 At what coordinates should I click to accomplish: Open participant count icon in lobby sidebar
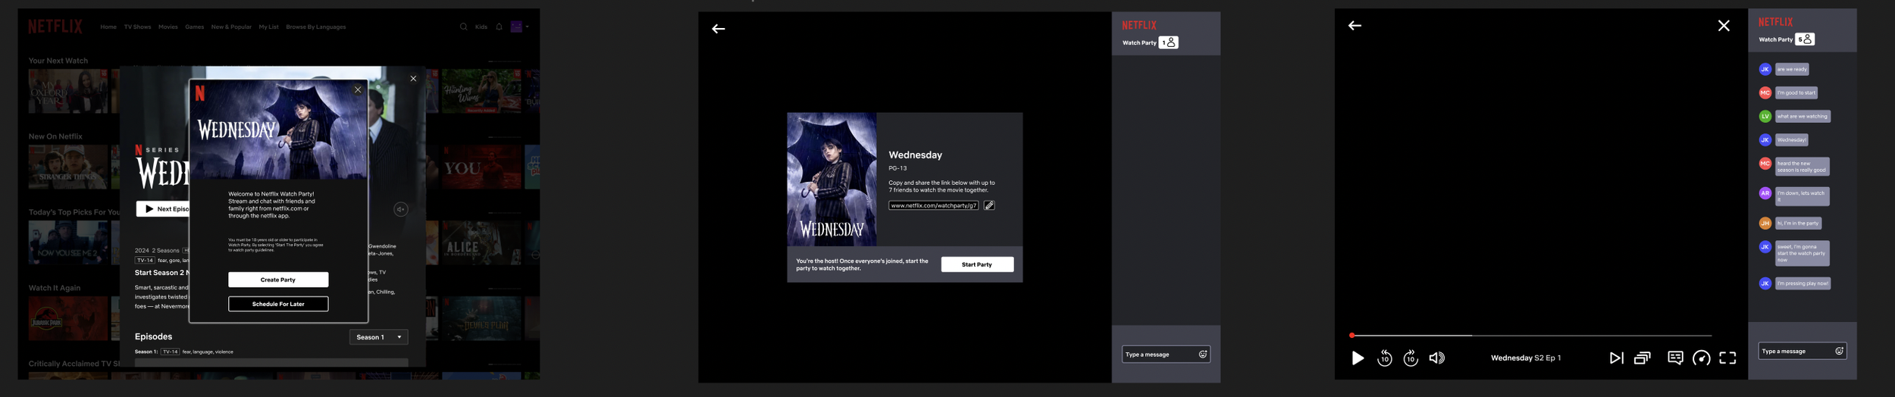(x=1168, y=42)
